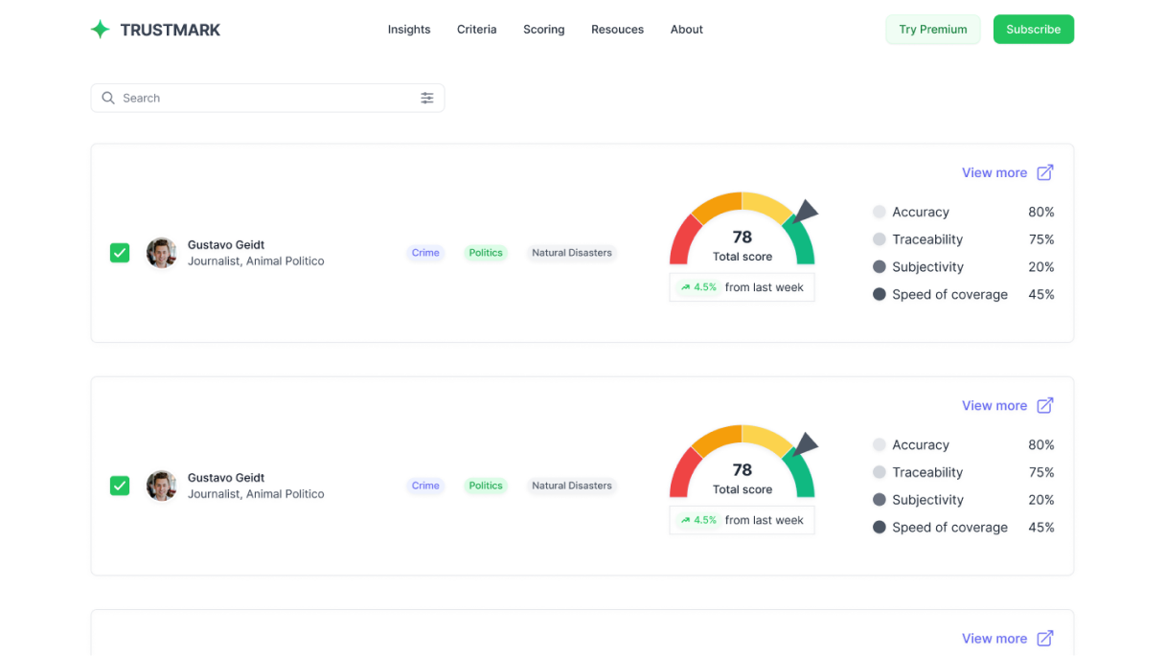Image resolution: width=1165 pixels, height=656 pixels.
Task: Open the Criteria navigation link
Action: 476,30
